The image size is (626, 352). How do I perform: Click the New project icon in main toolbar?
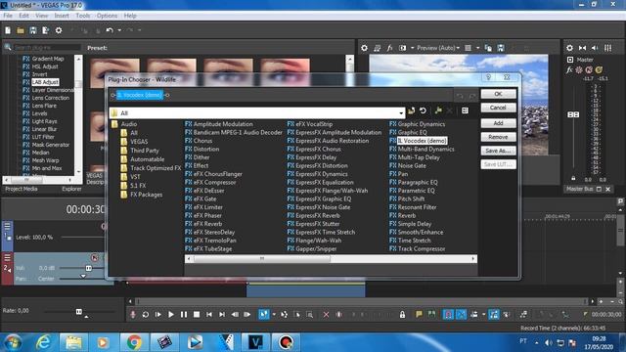click(x=8, y=30)
